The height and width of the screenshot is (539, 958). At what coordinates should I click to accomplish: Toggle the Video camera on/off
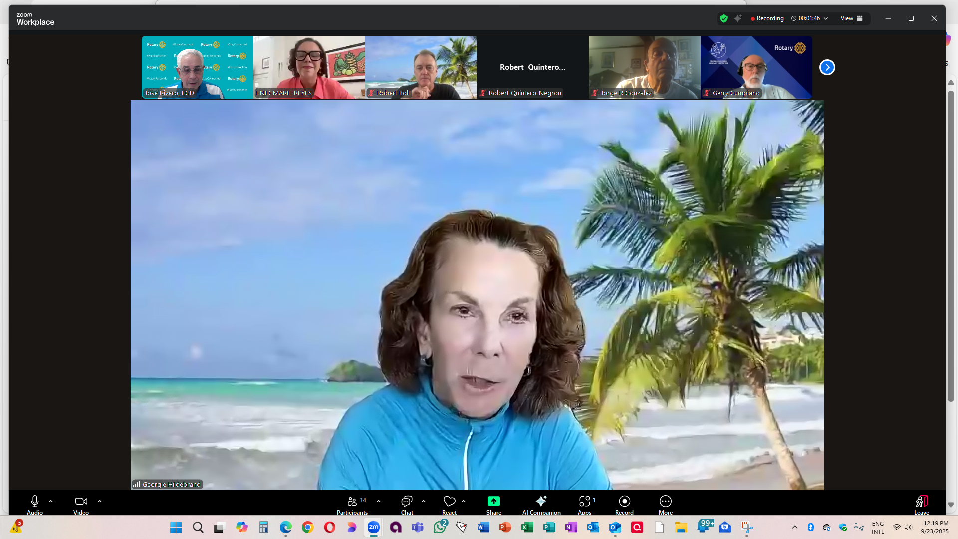81,501
